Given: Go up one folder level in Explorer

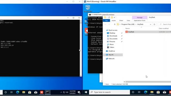Looking at the screenshot, I should click(115, 24).
